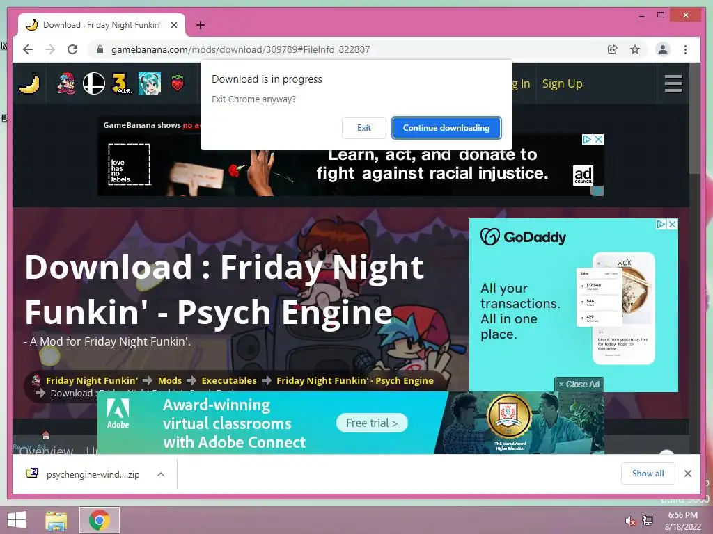The width and height of the screenshot is (713, 534).
Task: Open a new browser tab
Action: (x=201, y=25)
